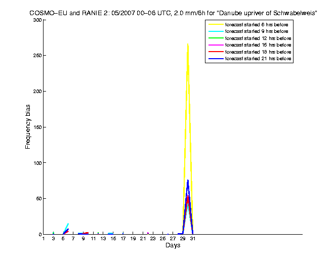
Task: Click the y-axis tick label 200
Action: (37, 92)
